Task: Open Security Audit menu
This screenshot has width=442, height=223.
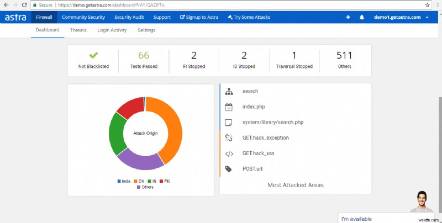Action: [129, 17]
